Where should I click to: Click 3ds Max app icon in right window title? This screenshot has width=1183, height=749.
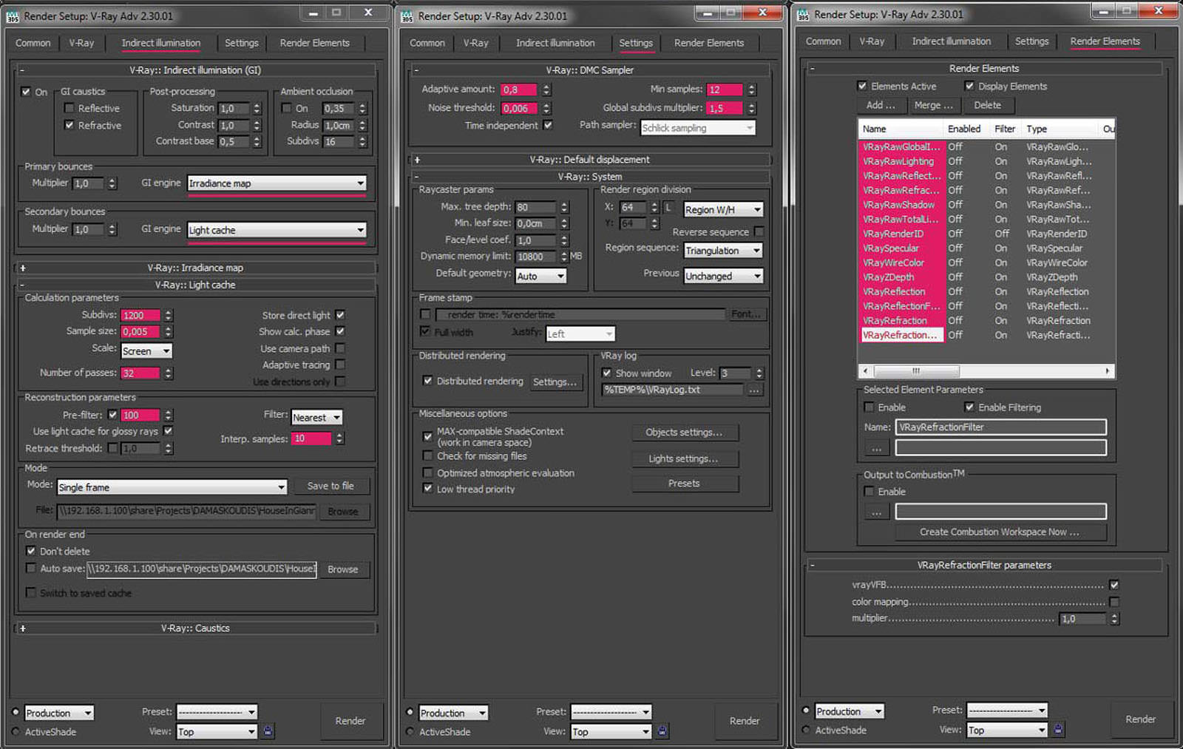803,14
